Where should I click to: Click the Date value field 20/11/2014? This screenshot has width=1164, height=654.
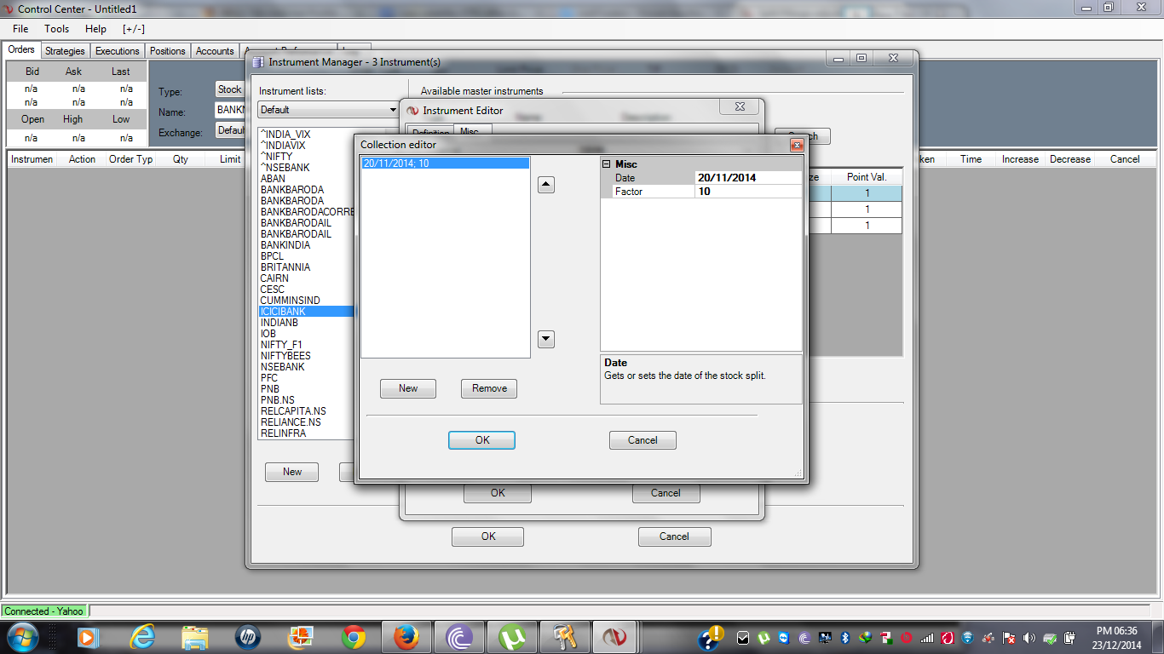[748, 178]
